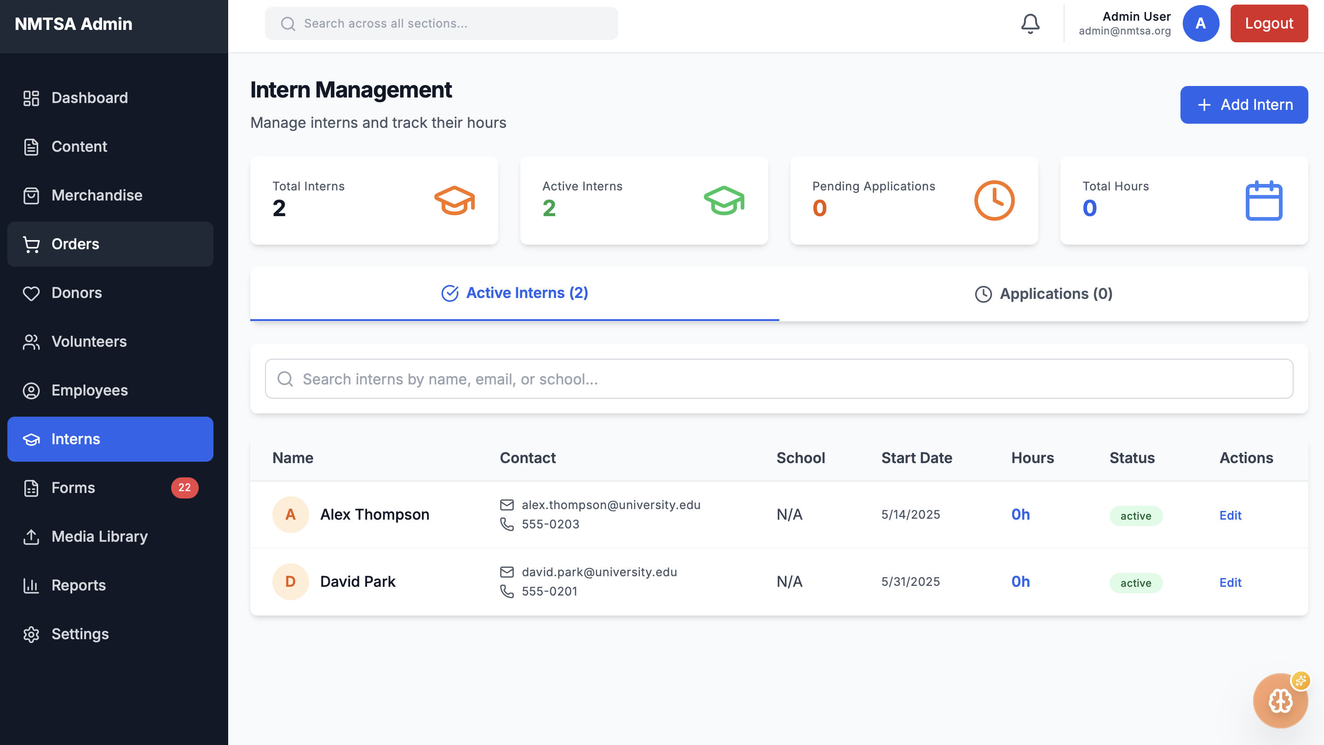Select the Active Interns (2) tab
The height and width of the screenshot is (745, 1324).
[x=514, y=293]
